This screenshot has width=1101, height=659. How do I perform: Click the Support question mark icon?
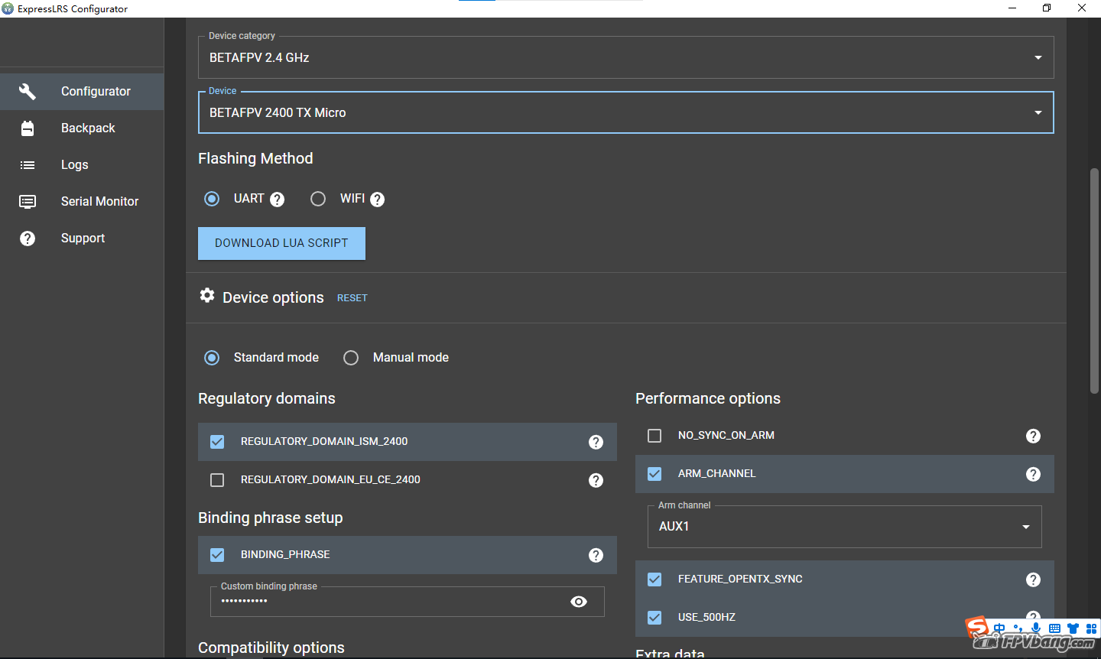coord(28,239)
